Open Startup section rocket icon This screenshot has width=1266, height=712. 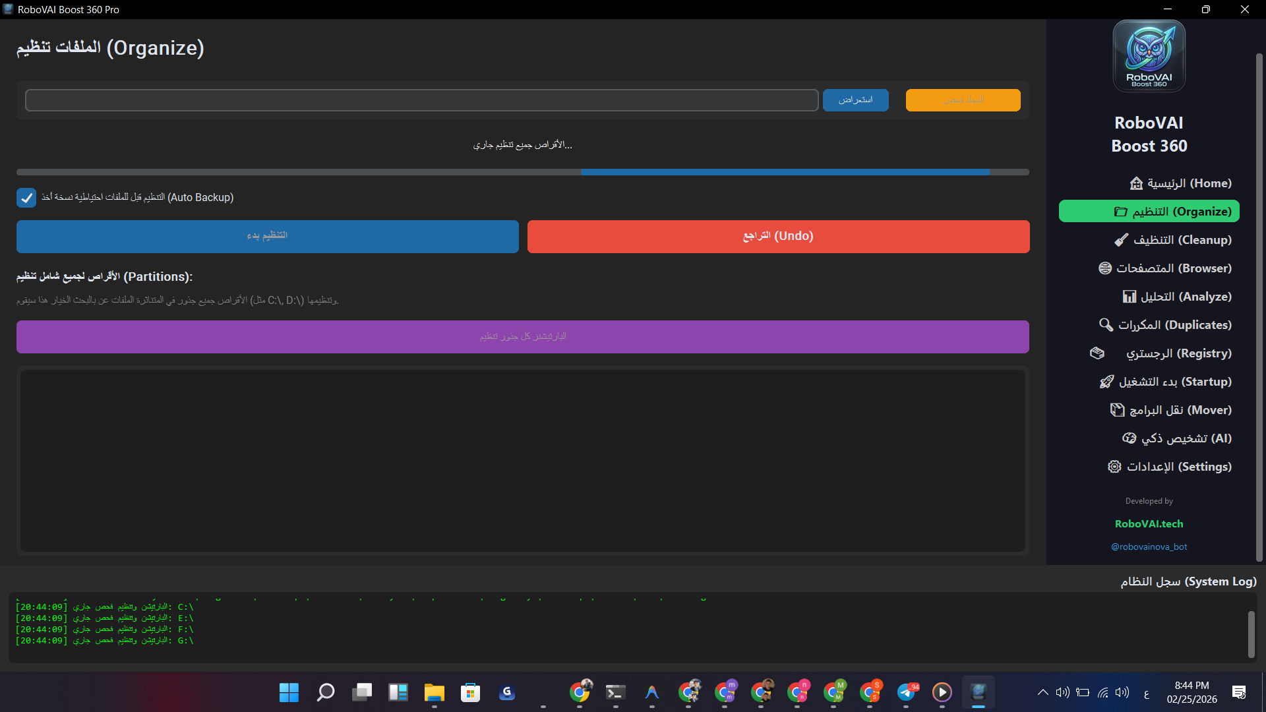pyautogui.click(x=1106, y=382)
